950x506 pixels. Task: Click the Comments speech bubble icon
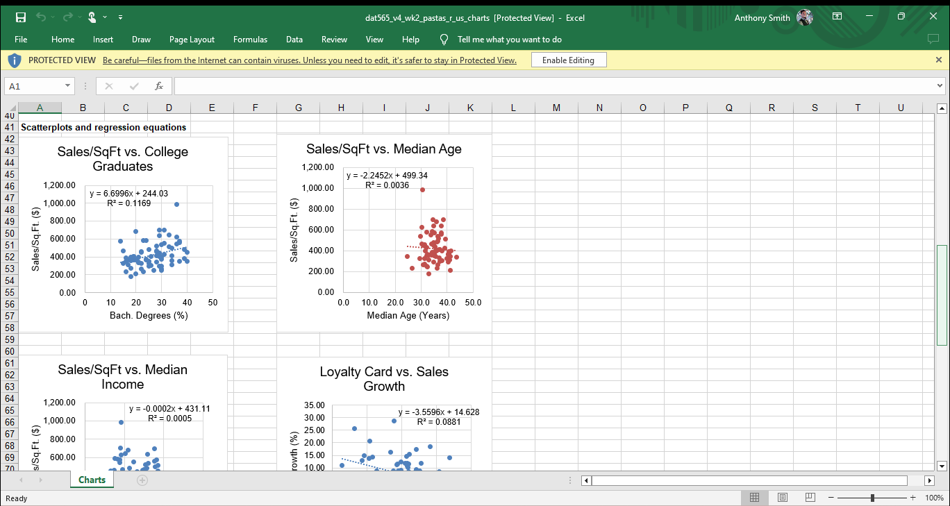click(933, 40)
